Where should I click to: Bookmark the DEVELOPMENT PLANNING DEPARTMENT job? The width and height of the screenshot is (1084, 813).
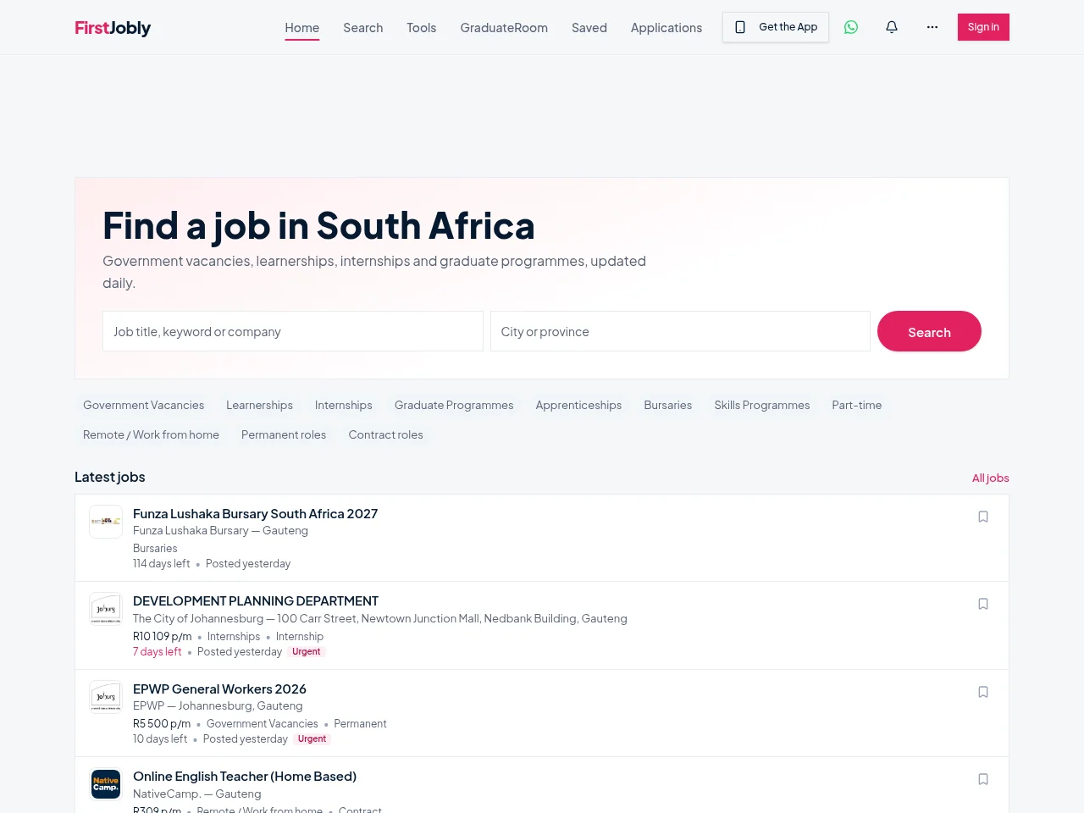(x=983, y=604)
